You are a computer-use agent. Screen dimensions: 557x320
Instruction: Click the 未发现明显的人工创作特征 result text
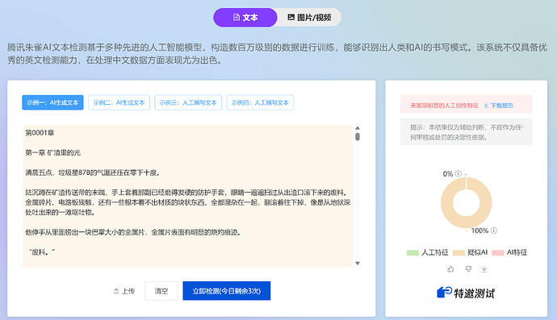445,106
